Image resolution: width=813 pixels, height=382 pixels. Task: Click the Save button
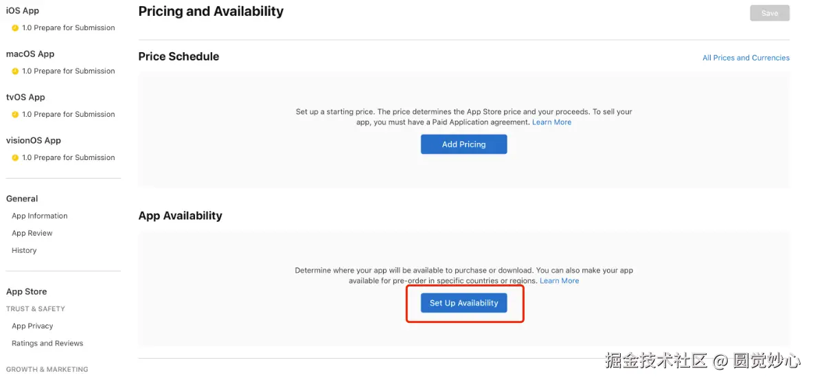point(769,13)
